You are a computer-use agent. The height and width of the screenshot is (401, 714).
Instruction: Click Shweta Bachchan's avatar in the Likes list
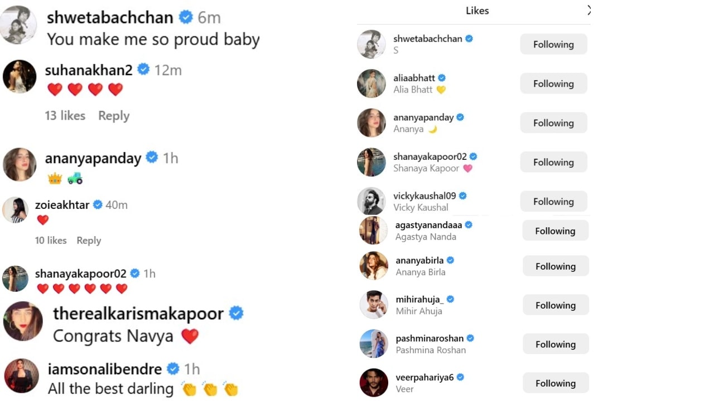pyautogui.click(x=371, y=44)
